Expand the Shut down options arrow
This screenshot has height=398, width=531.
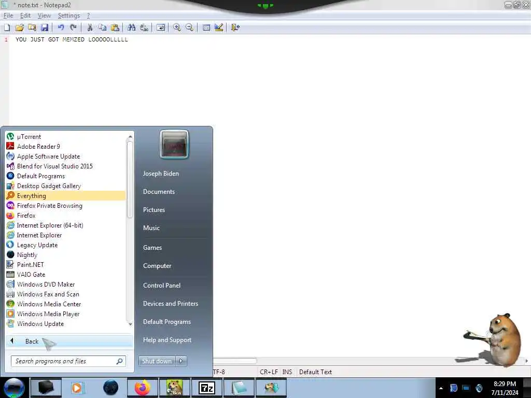point(181,361)
